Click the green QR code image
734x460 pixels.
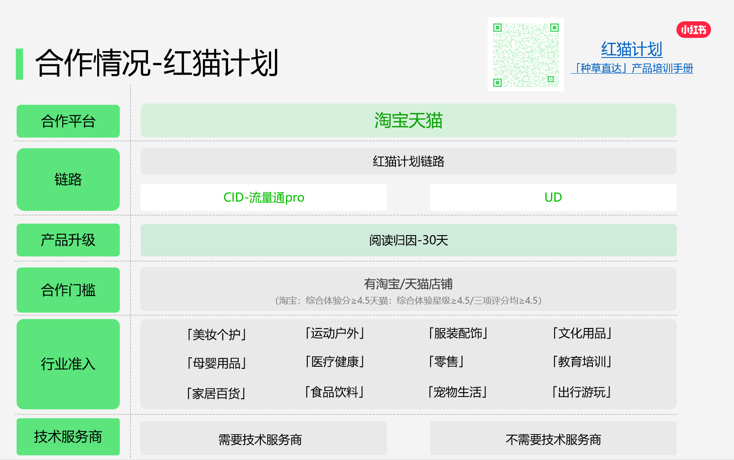(x=526, y=55)
